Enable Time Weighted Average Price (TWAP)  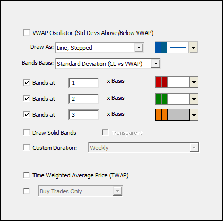(x=27, y=175)
